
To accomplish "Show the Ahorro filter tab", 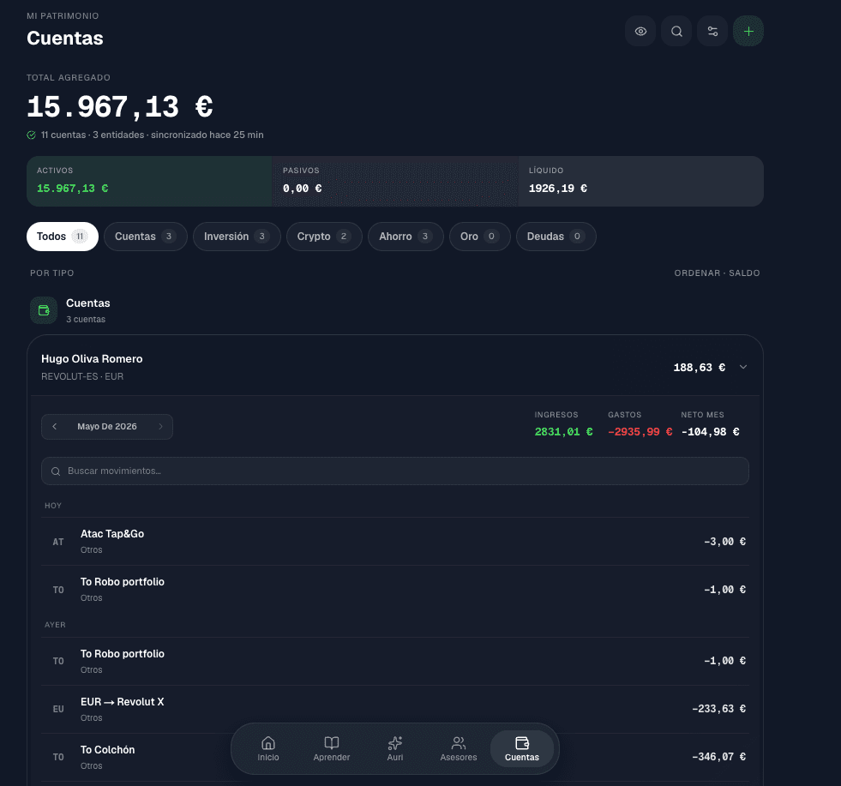I will [405, 237].
